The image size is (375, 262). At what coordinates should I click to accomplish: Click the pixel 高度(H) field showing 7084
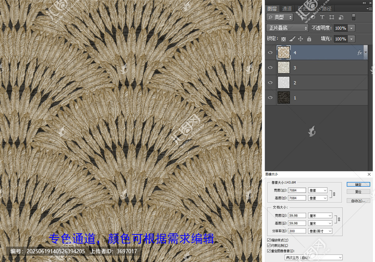click(297, 198)
